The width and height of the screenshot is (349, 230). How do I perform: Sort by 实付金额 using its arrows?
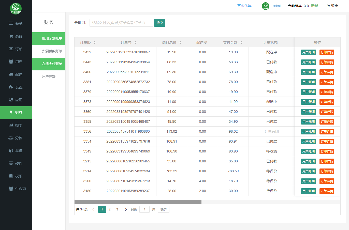point(241,42)
